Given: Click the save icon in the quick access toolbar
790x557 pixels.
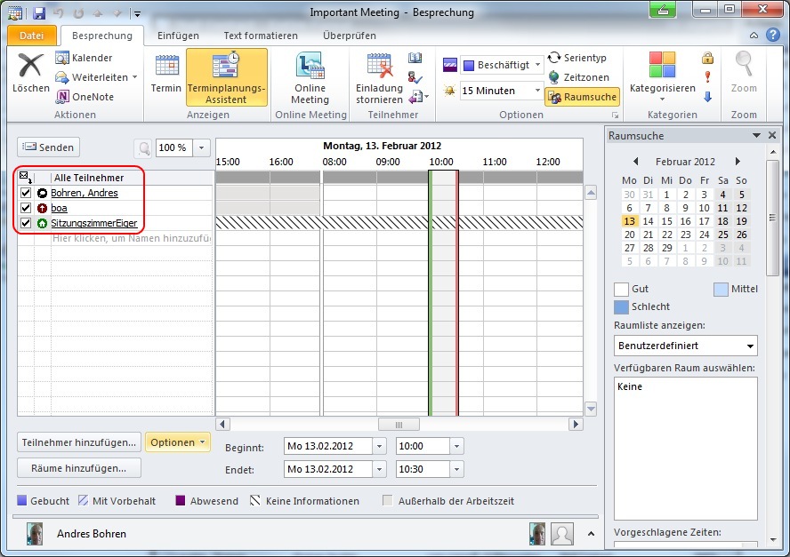Looking at the screenshot, I should click(x=39, y=12).
